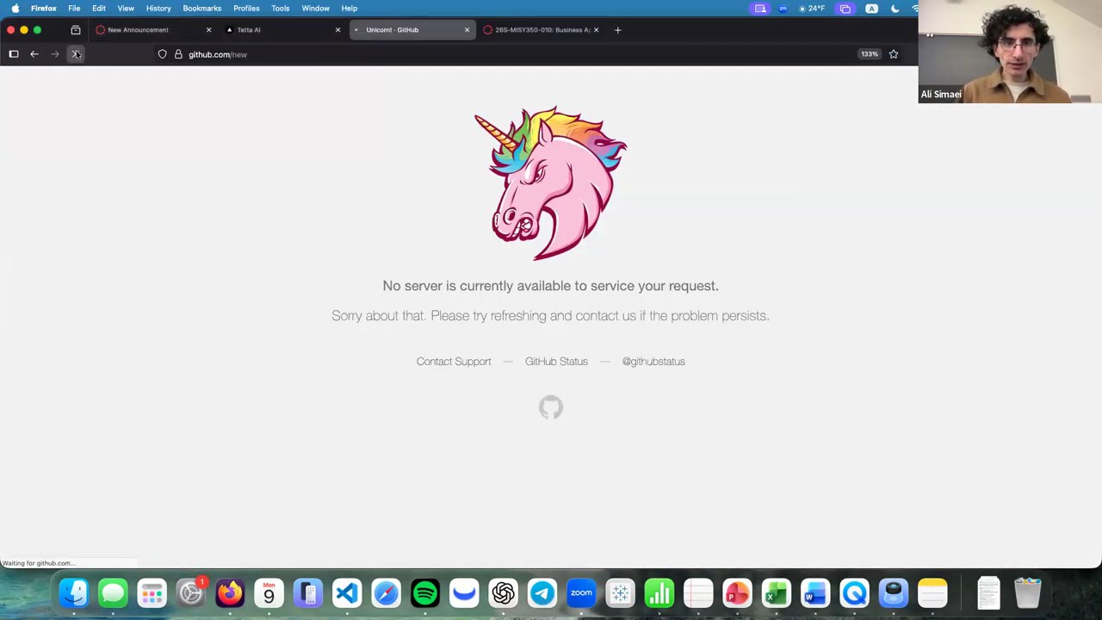Open the GitHub Status link
The width and height of the screenshot is (1102, 620).
tap(556, 362)
